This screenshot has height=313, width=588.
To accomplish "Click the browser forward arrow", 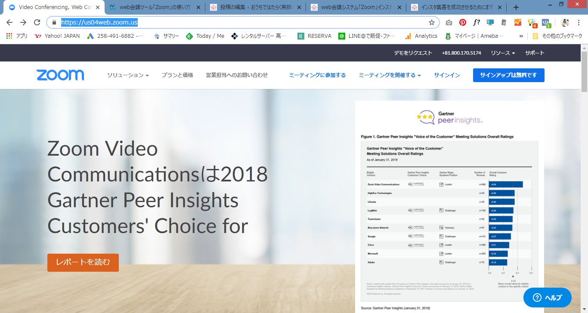I will pyautogui.click(x=23, y=23).
